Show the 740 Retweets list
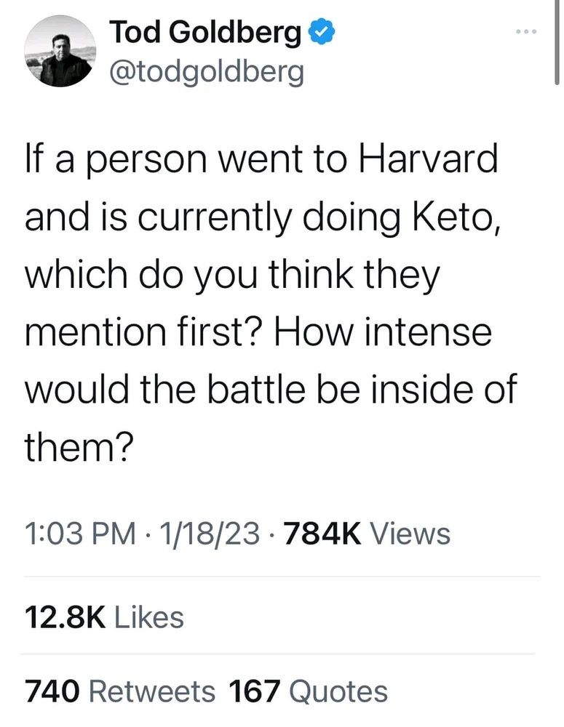 click(x=120, y=691)
